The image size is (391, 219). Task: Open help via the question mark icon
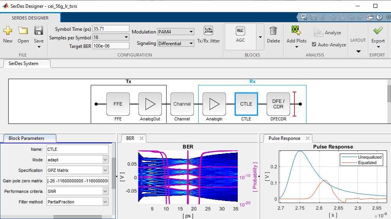(x=378, y=17)
